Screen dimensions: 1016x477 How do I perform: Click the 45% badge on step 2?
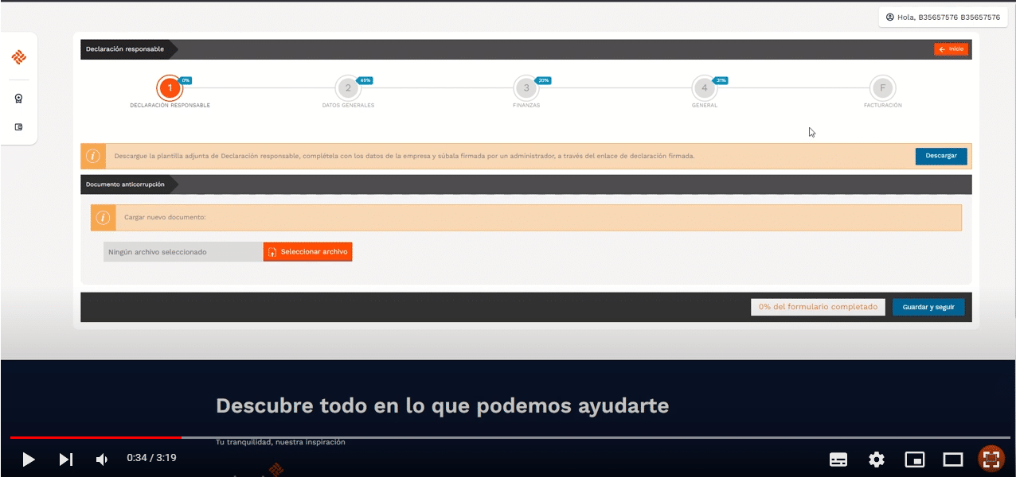coord(365,80)
